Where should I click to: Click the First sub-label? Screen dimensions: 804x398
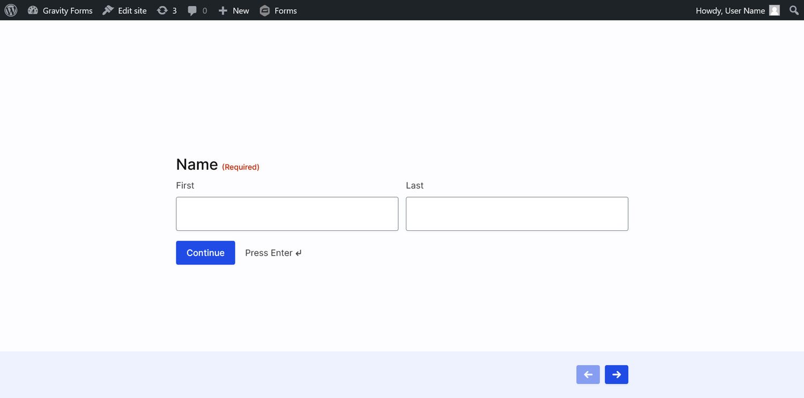(185, 185)
